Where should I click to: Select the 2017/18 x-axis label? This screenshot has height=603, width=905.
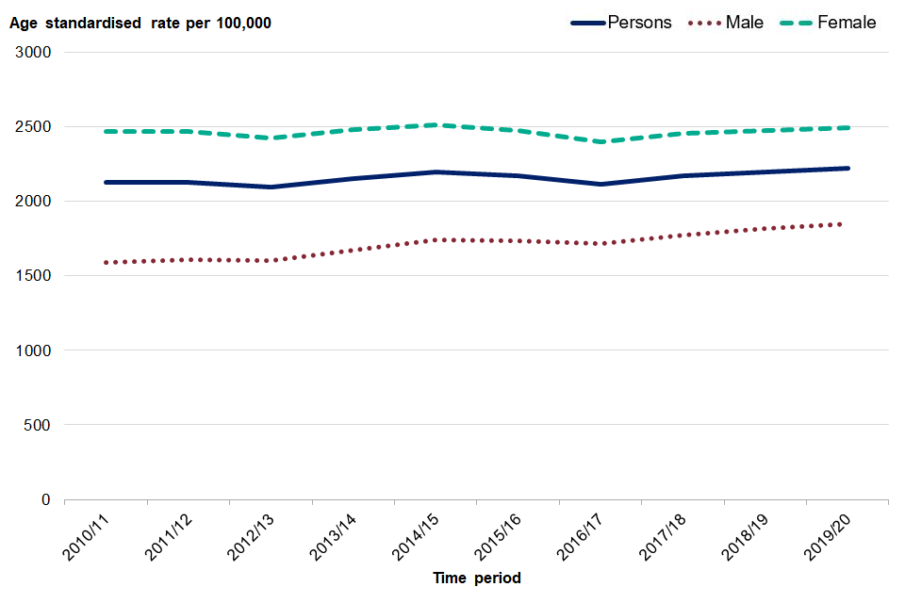(665, 533)
